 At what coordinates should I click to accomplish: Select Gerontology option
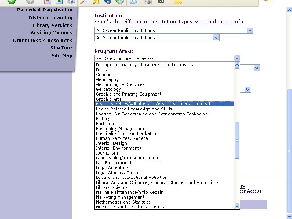(x=164, y=89)
